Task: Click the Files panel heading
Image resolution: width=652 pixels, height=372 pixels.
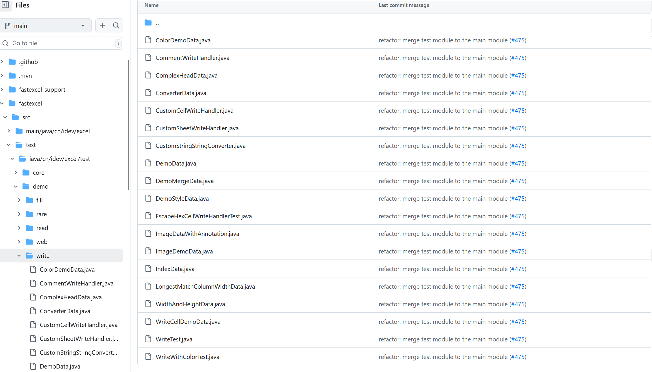Action: (23, 5)
